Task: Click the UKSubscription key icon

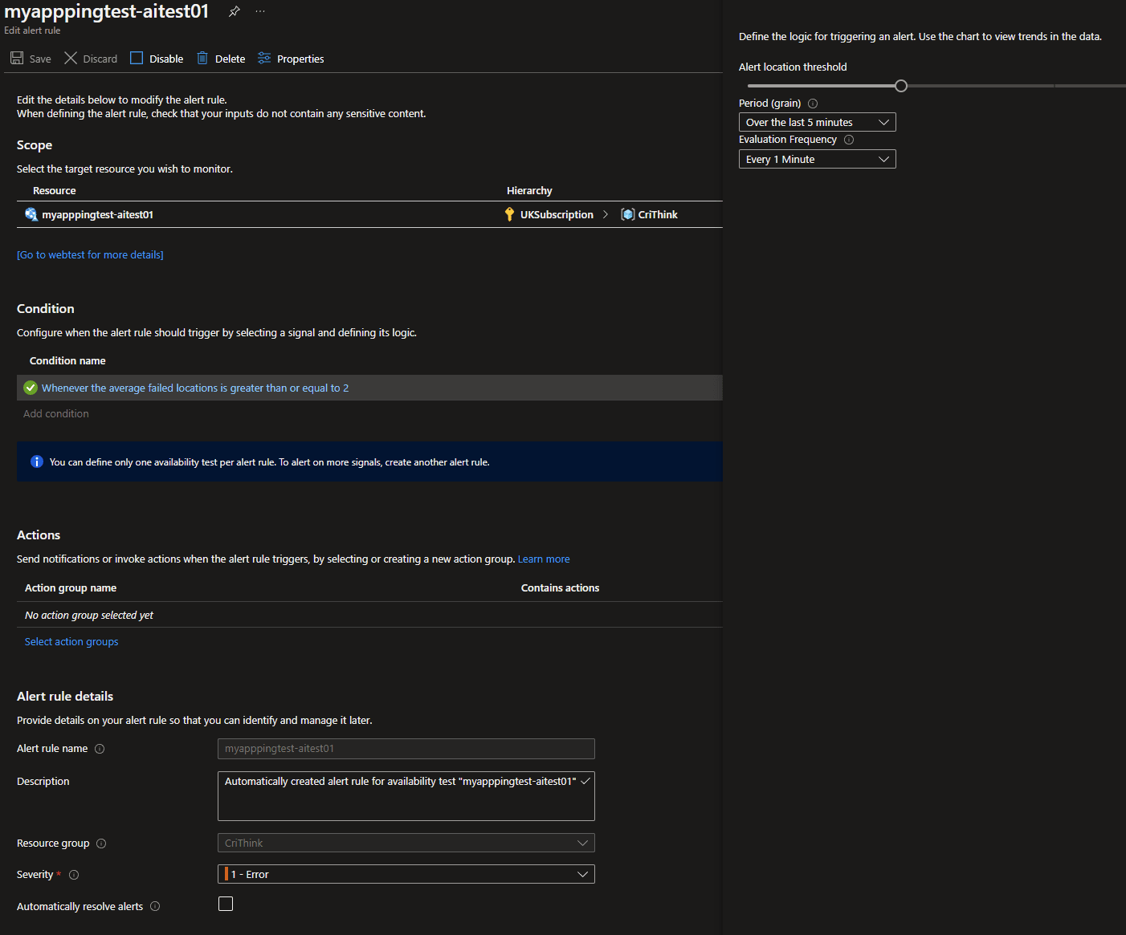Action: 509,214
